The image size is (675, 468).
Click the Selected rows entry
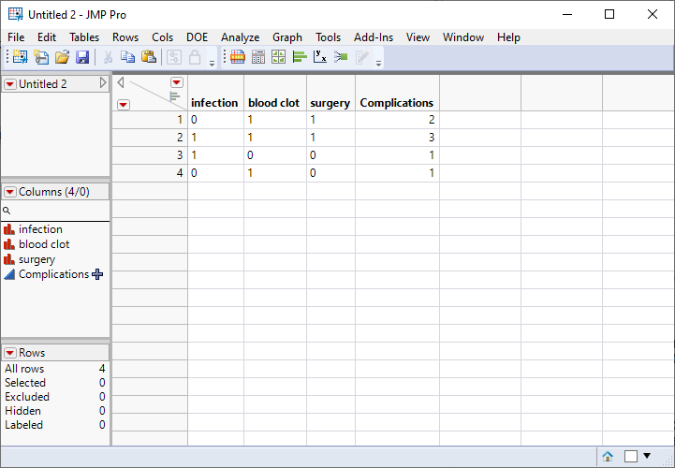coord(54,382)
